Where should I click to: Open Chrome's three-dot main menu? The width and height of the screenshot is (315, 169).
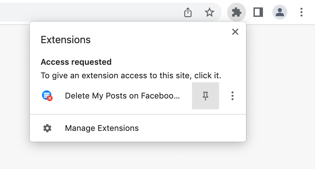click(301, 12)
